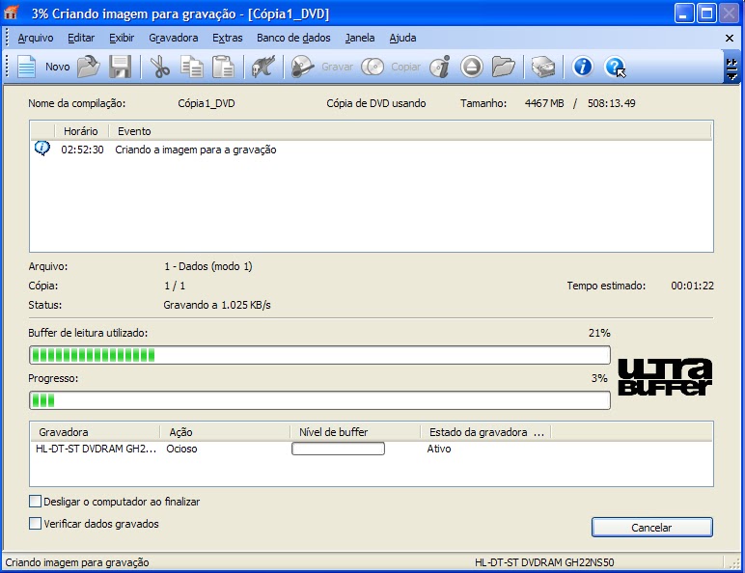
Task: Click the recorder drive selection icon
Action: (542, 67)
